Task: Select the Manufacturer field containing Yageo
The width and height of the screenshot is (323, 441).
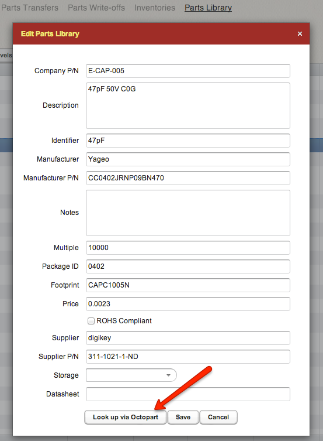Action: [x=188, y=159]
